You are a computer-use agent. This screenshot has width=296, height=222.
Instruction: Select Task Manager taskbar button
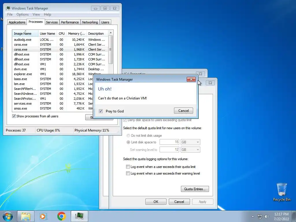point(79,216)
